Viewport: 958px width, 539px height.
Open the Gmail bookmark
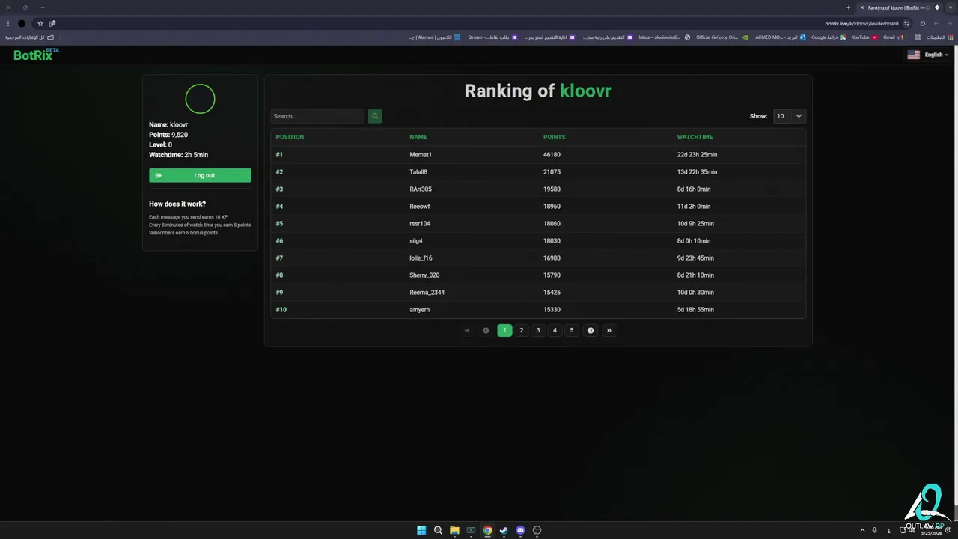point(893,37)
